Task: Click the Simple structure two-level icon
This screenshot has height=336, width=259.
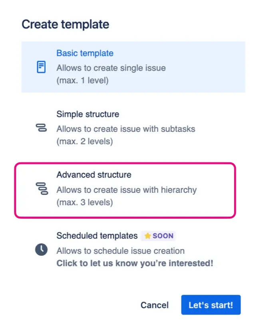Action: [x=41, y=128]
